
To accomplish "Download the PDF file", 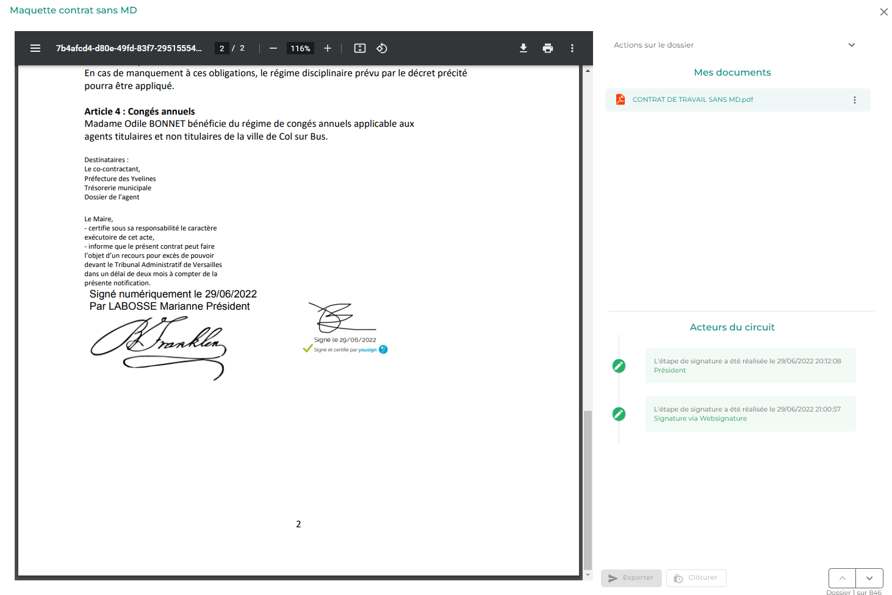I will point(523,48).
